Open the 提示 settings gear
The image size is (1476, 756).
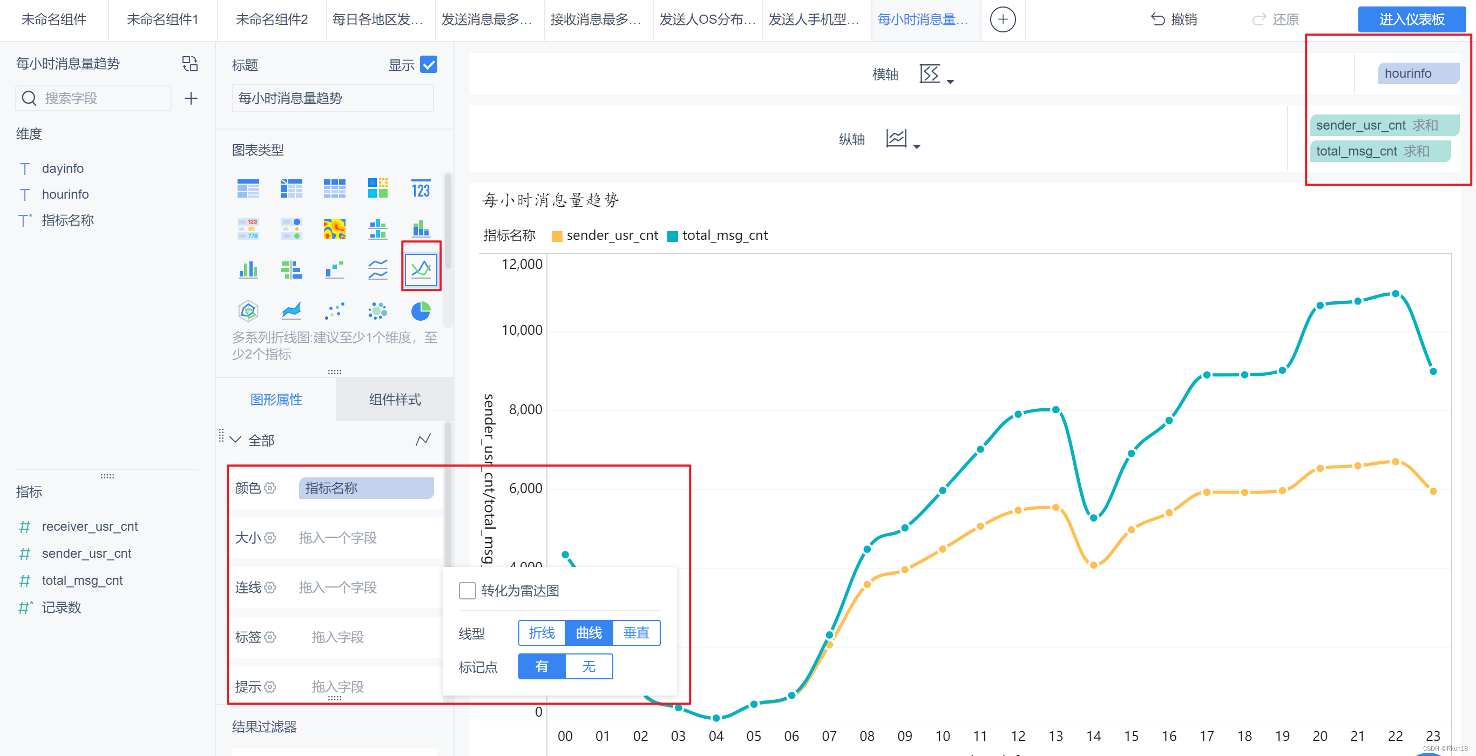coord(270,687)
